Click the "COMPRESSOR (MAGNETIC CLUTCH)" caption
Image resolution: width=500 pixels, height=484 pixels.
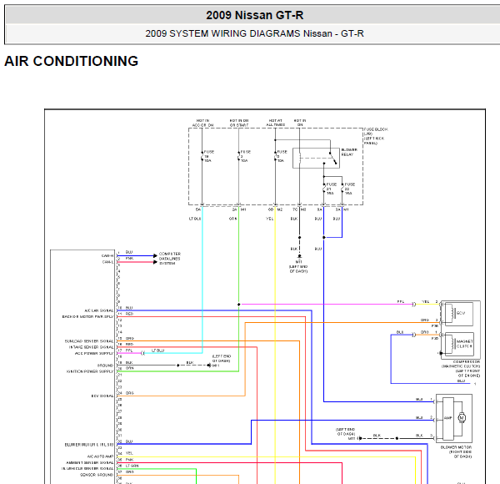point(461,364)
